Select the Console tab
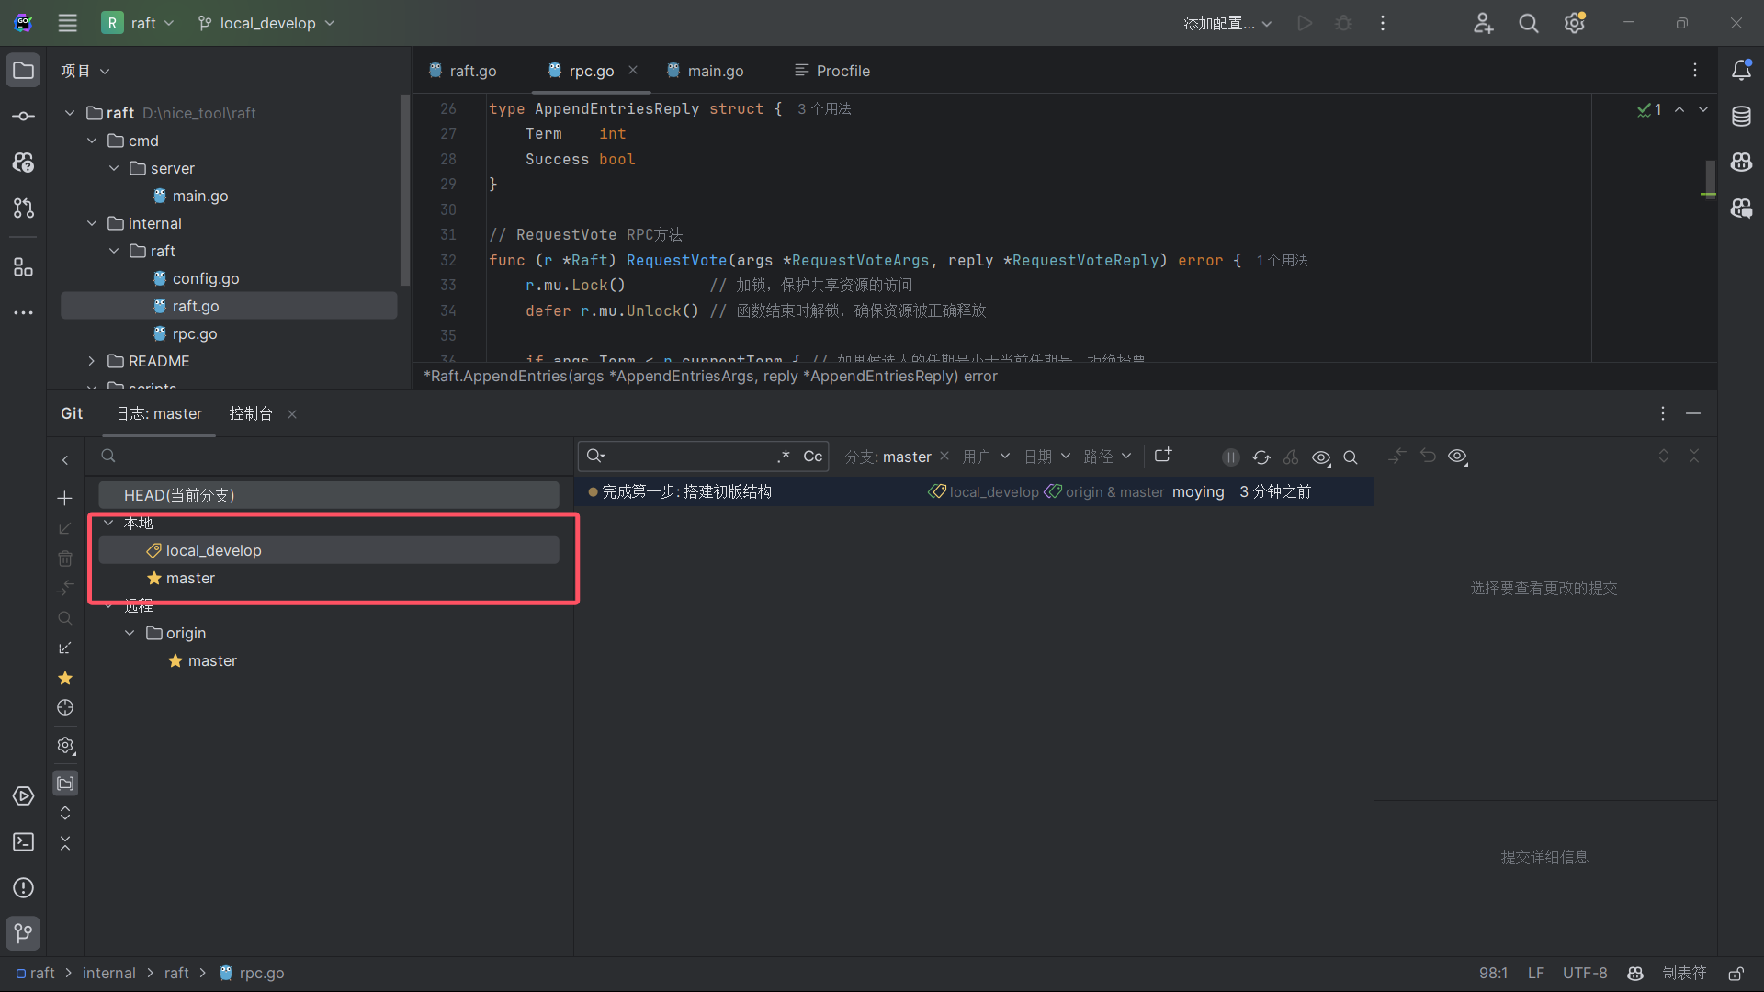The height and width of the screenshot is (992, 1764). pos(251,414)
